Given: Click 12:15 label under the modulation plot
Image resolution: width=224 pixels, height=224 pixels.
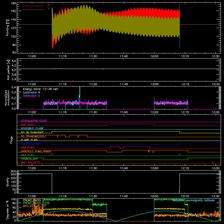Looking at the screenshot, I should pyautogui.click(x=185, y=112).
